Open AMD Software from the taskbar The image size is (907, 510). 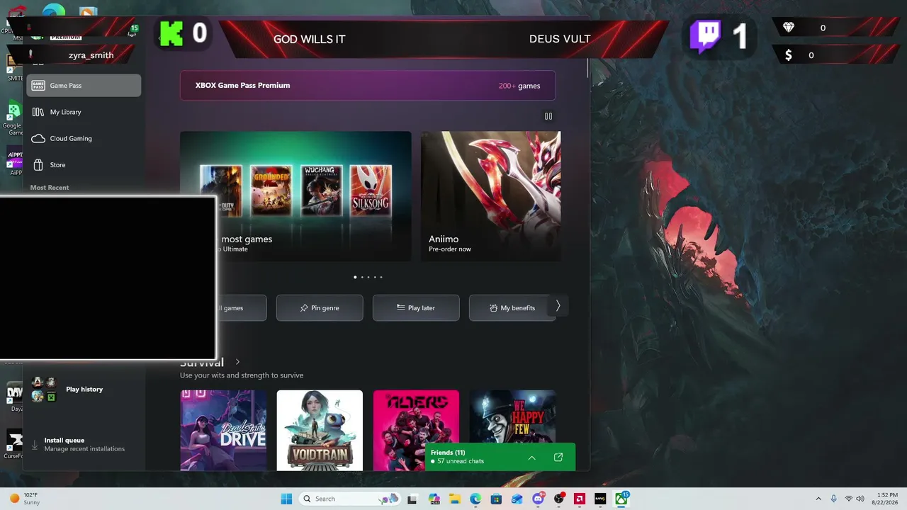[580, 499]
